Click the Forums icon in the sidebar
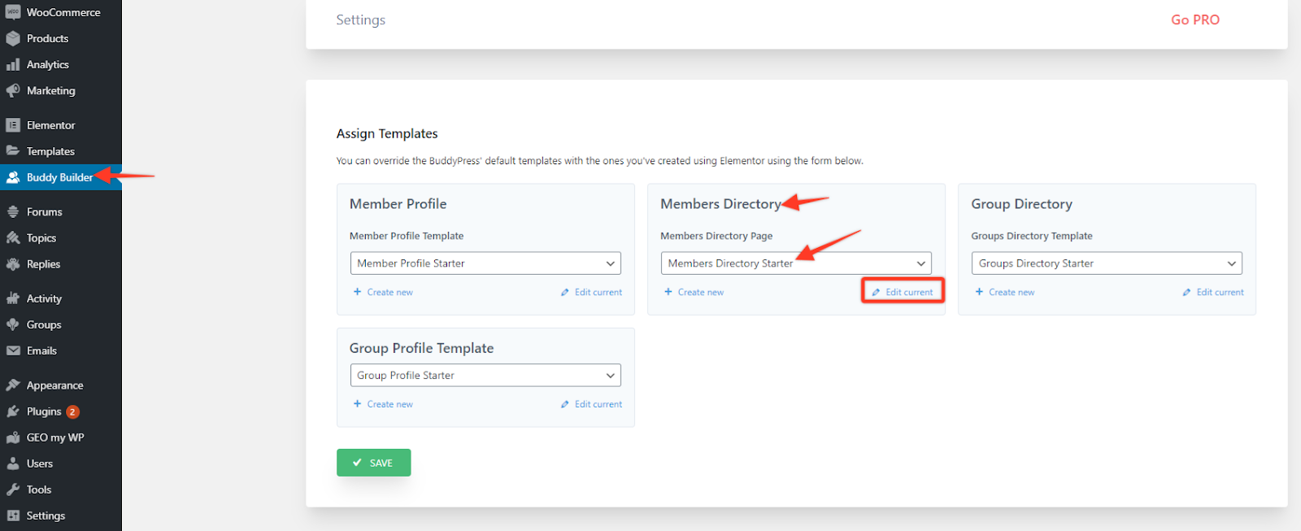 13,211
